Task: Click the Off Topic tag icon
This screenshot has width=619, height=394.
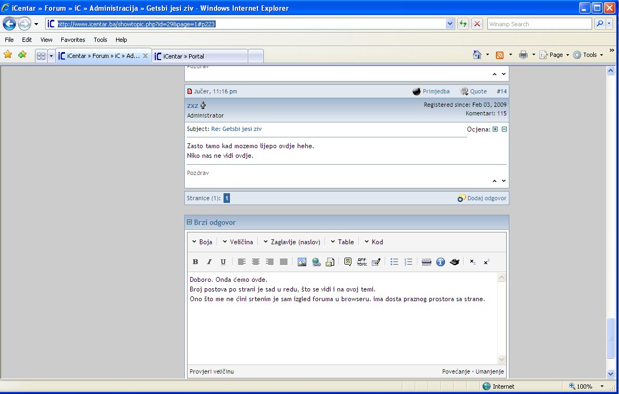Action: 362,262
